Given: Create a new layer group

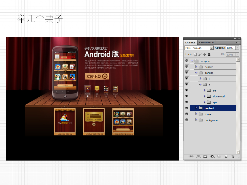Looking at the screenshot, I should pos(219,156).
